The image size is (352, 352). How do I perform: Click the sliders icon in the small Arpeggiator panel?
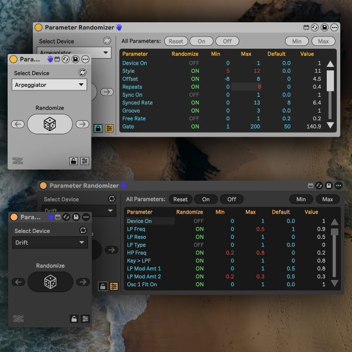[85, 161]
